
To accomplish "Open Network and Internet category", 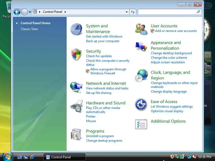I will (106, 83).
